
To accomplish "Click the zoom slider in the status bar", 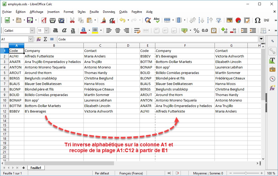I will (246, 173).
